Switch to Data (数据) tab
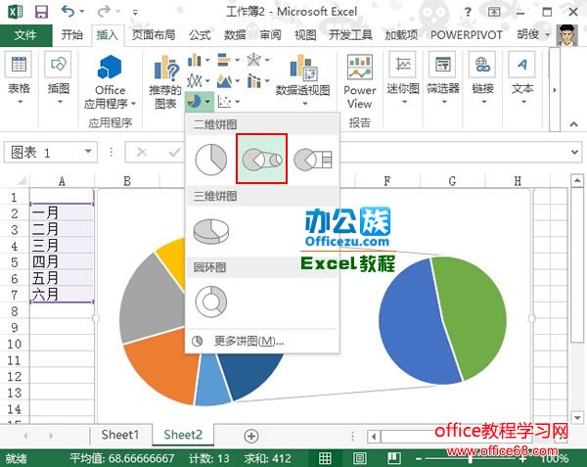 235,35
